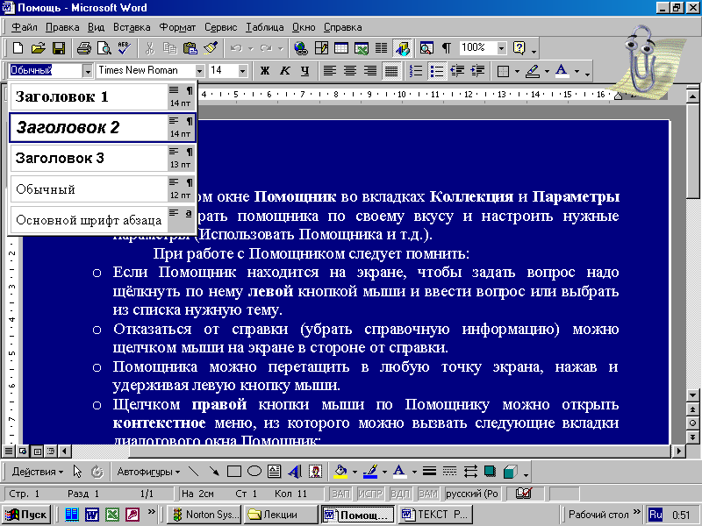
Task: Open Print Preview icon
Action: click(x=104, y=48)
